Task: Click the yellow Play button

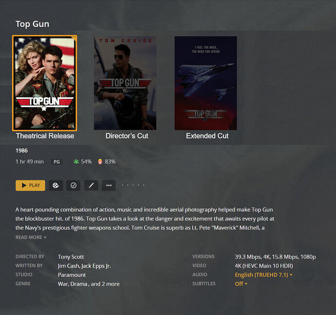Action: click(30, 185)
